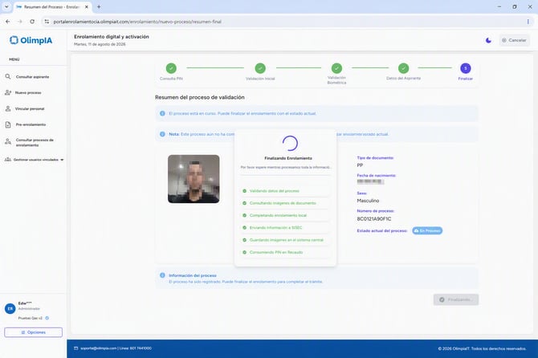The width and height of the screenshot is (538, 358).
Task: Click the ER user avatar
Action: pos(10,308)
